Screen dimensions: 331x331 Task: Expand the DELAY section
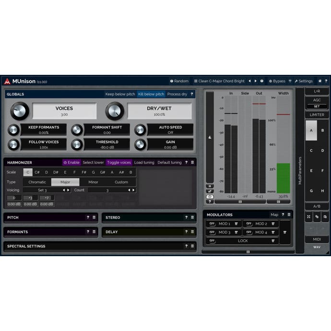149,232
